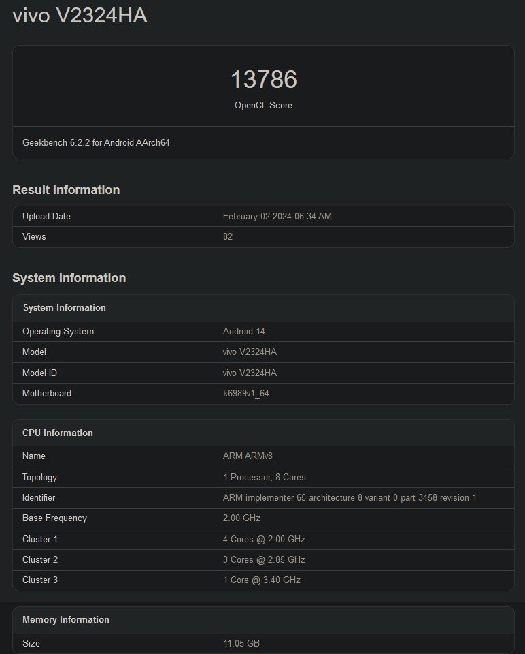Select the 13786 score value
Screen dimensions: 525x654
click(264, 79)
